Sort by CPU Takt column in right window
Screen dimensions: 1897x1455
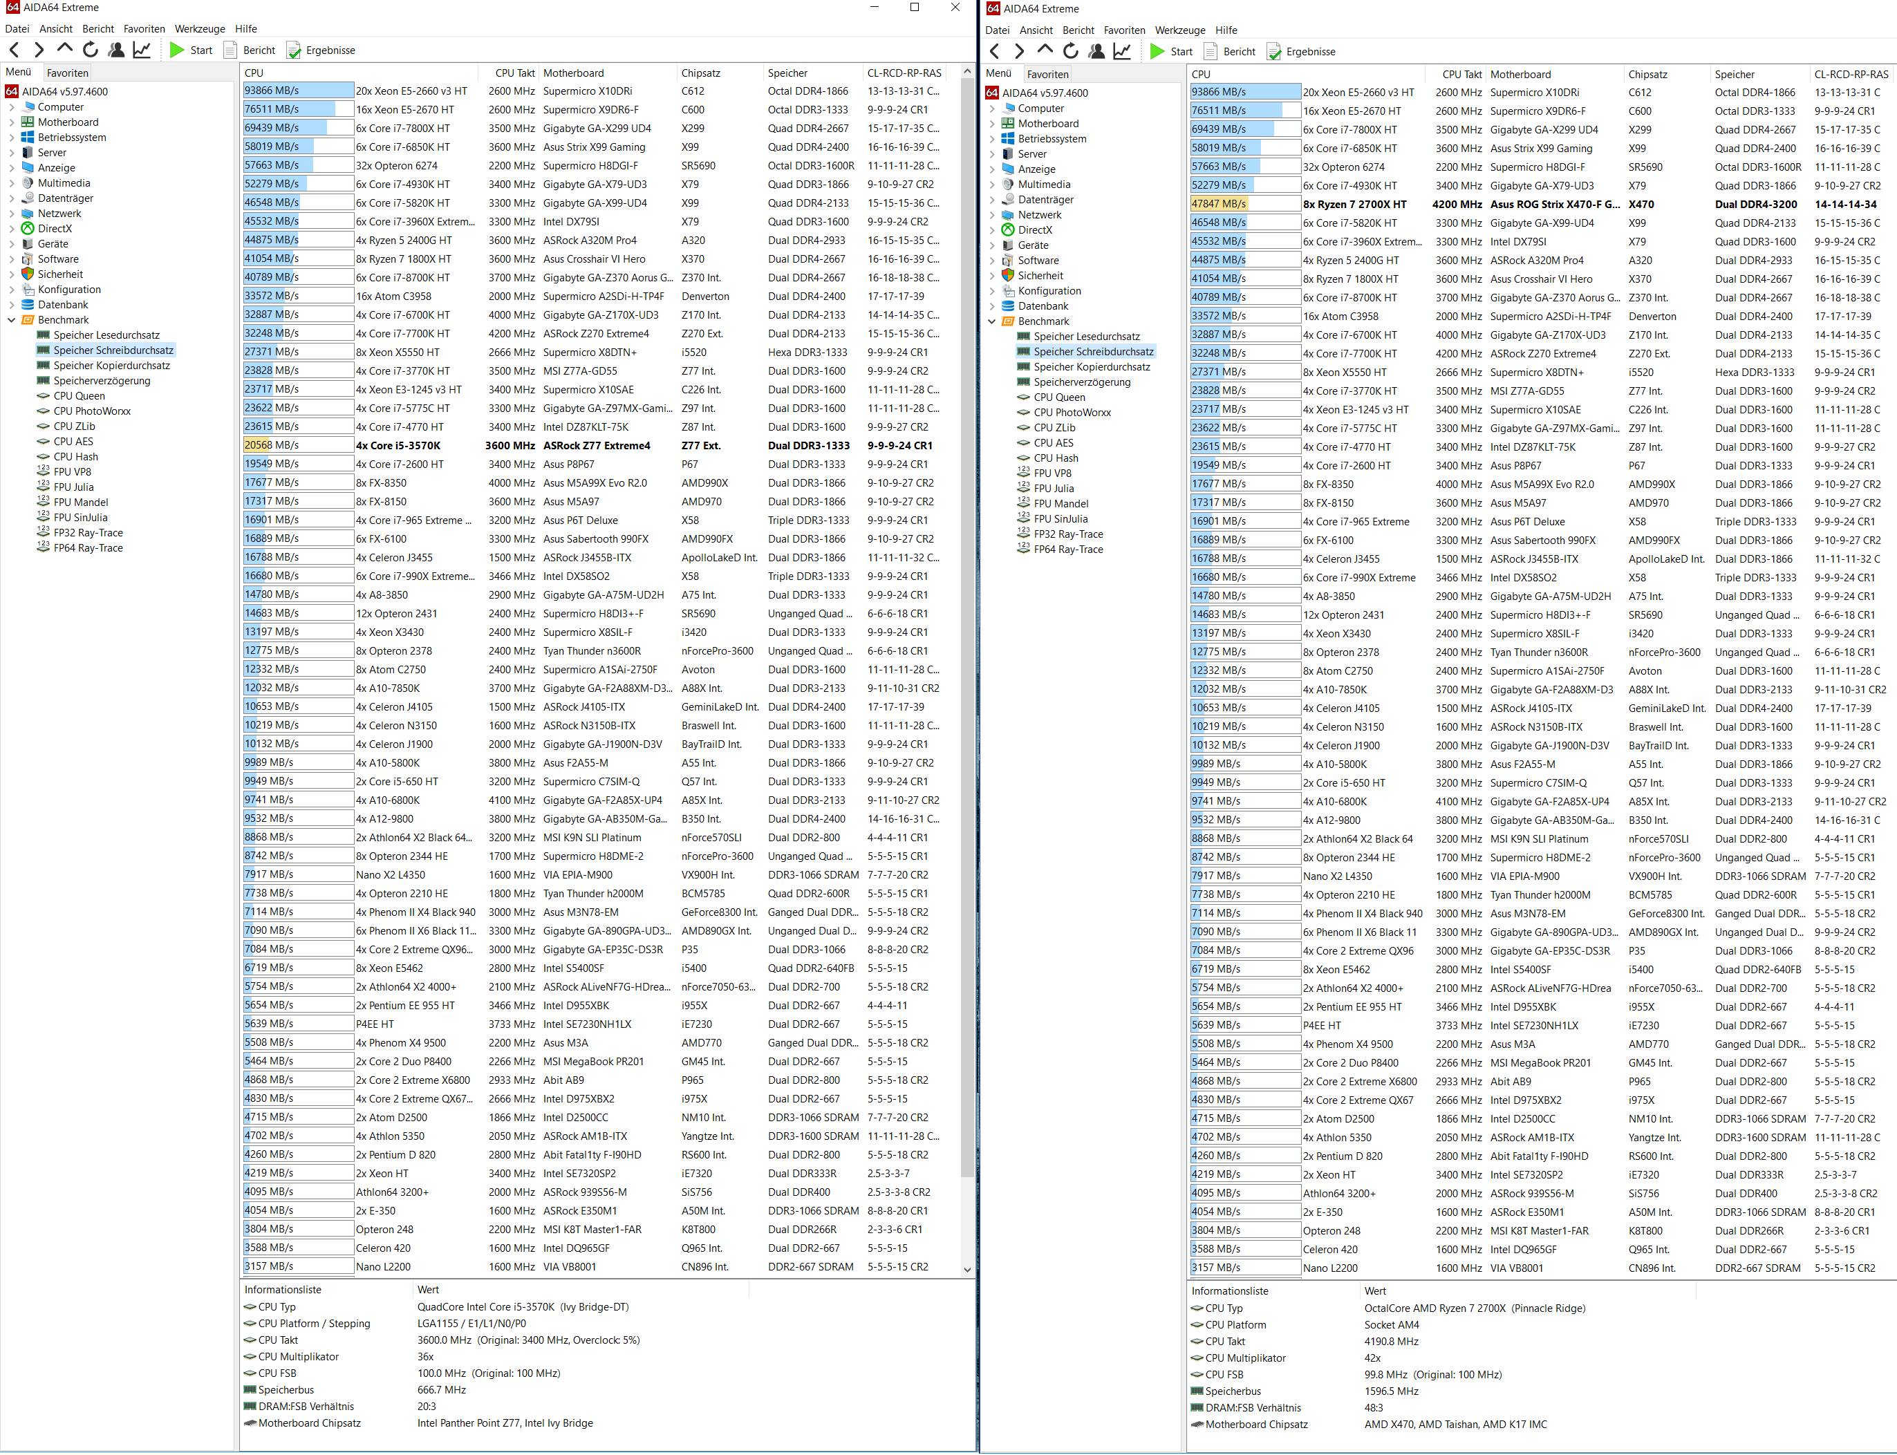pos(1461,75)
